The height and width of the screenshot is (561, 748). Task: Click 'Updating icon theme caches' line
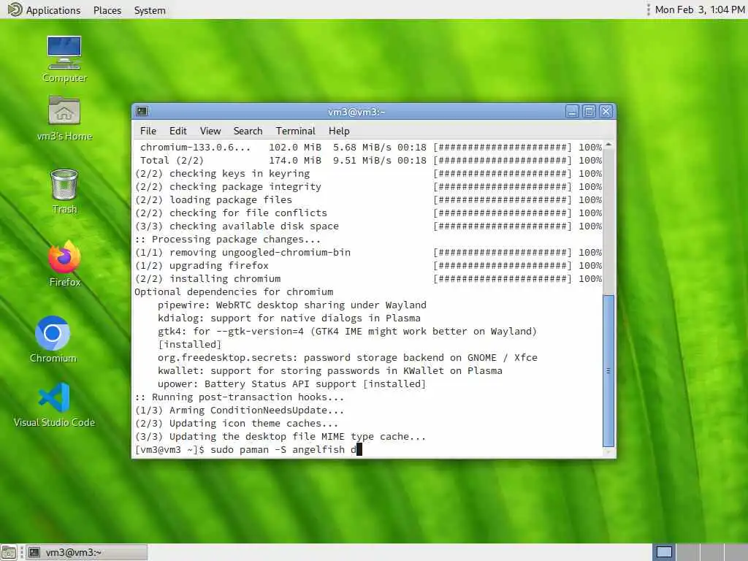tap(236, 423)
